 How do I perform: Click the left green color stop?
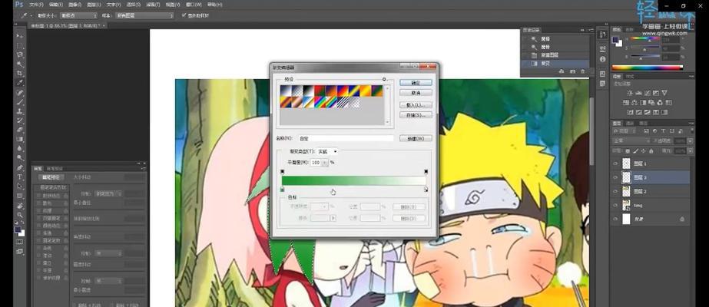tap(283, 190)
